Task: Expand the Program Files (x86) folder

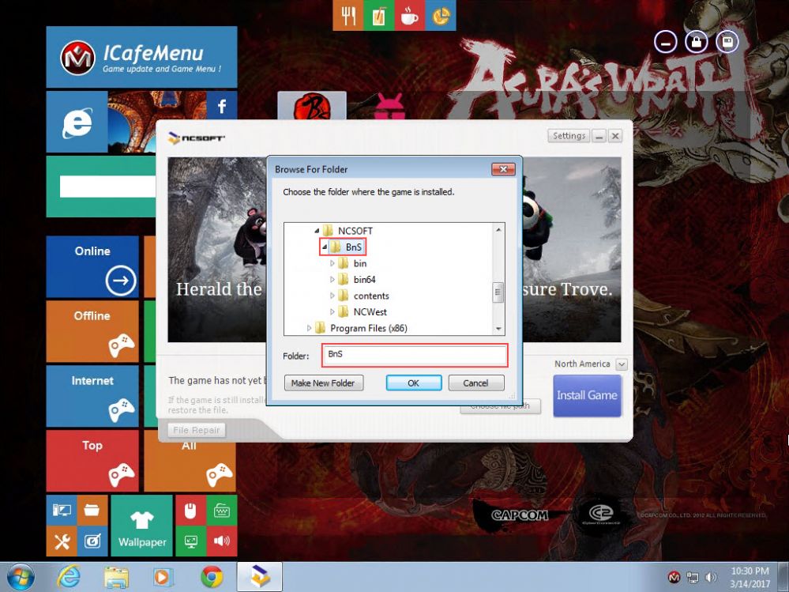Action: coord(309,328)
